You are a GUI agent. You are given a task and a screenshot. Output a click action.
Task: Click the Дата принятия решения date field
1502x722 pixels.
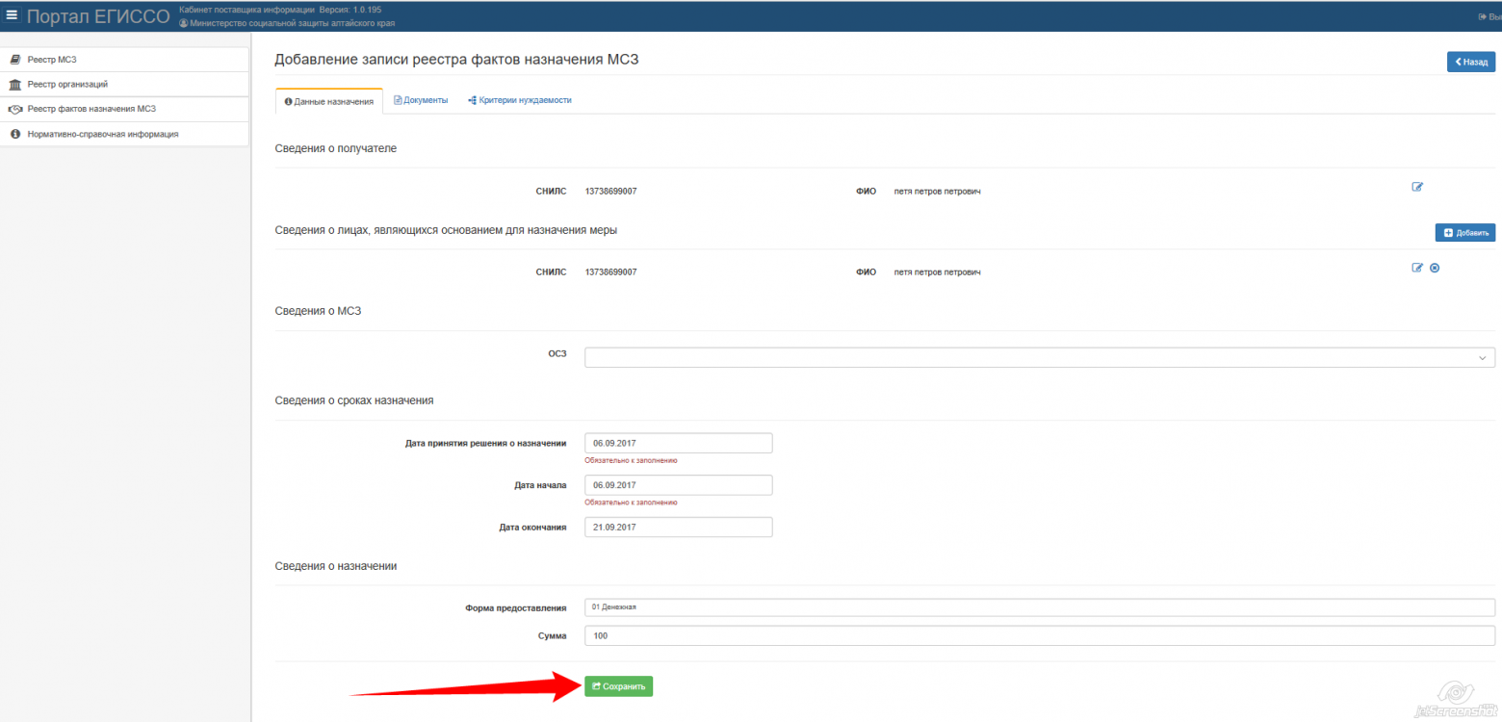[678, 443]
